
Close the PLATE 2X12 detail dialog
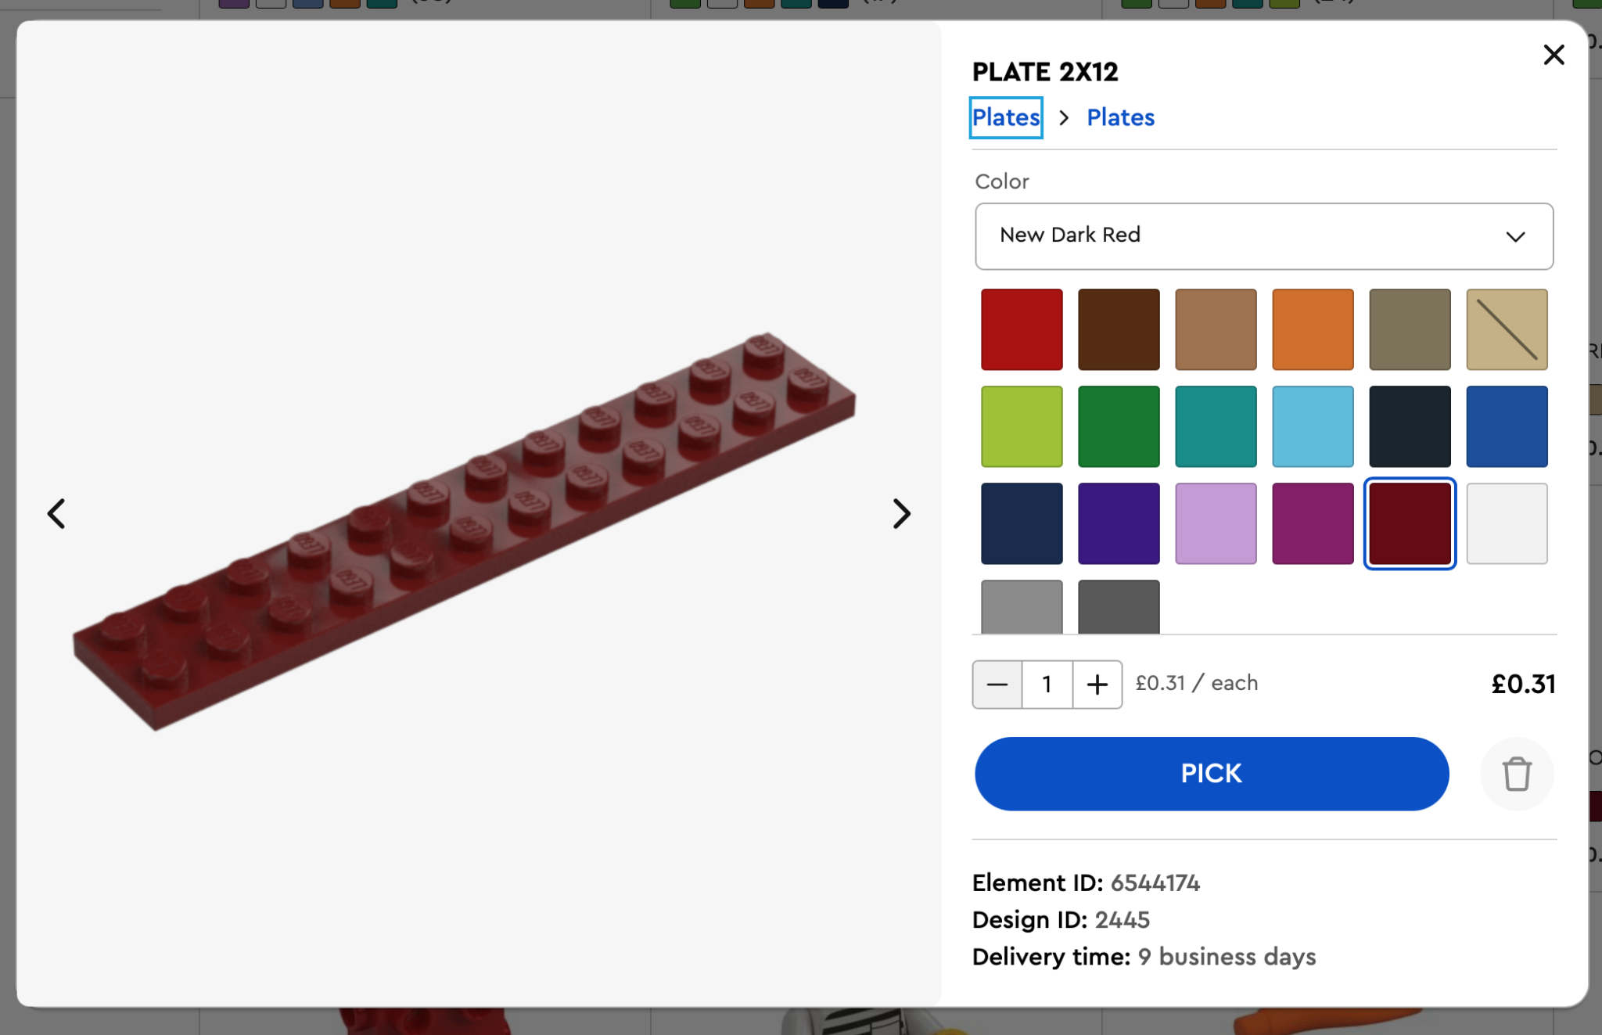1554,55
